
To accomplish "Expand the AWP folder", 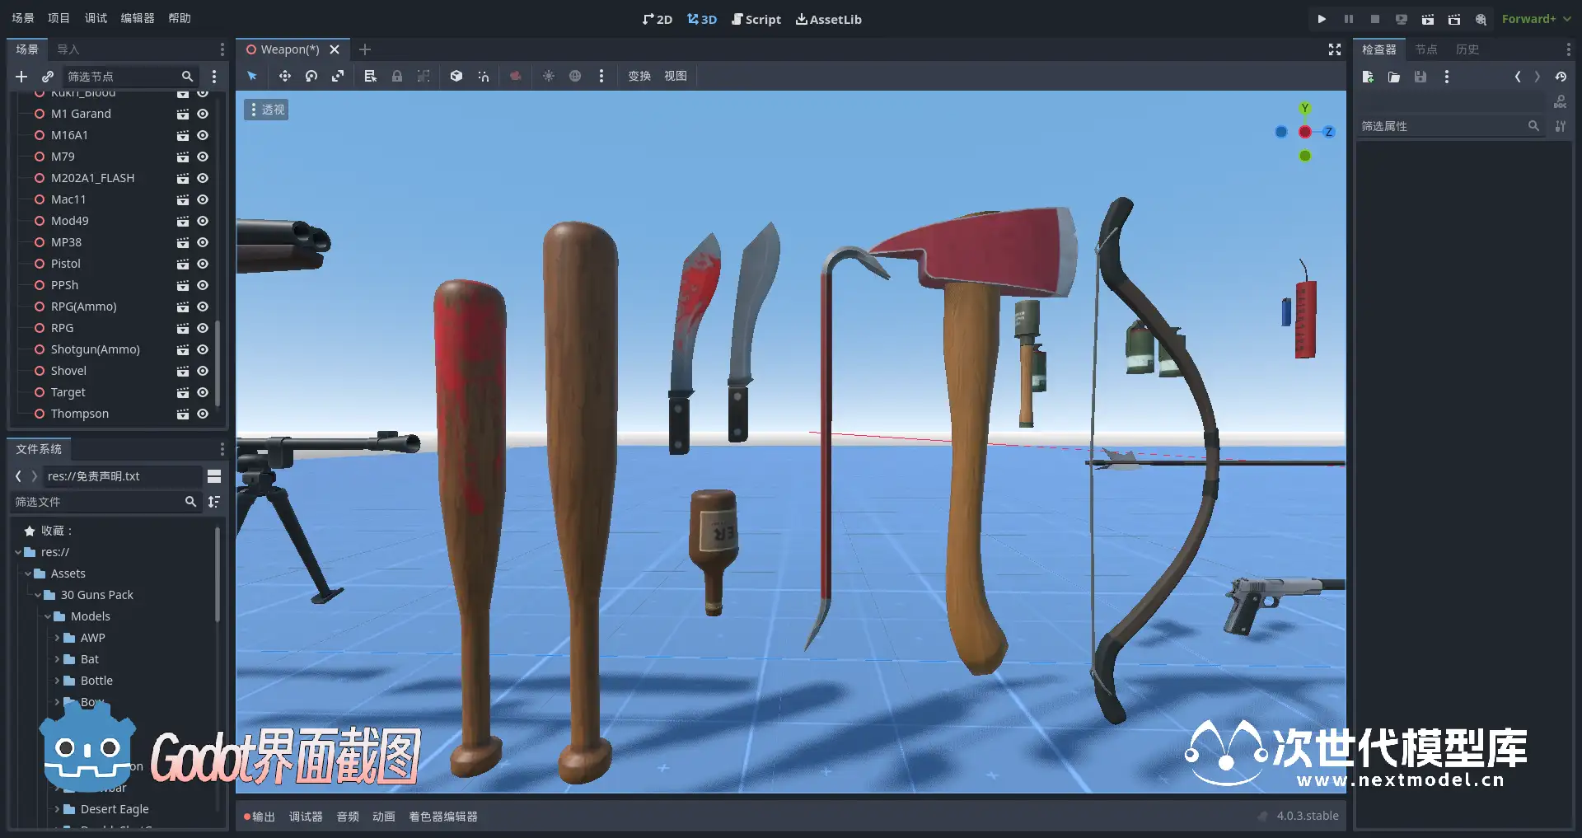I will (57, 638).
